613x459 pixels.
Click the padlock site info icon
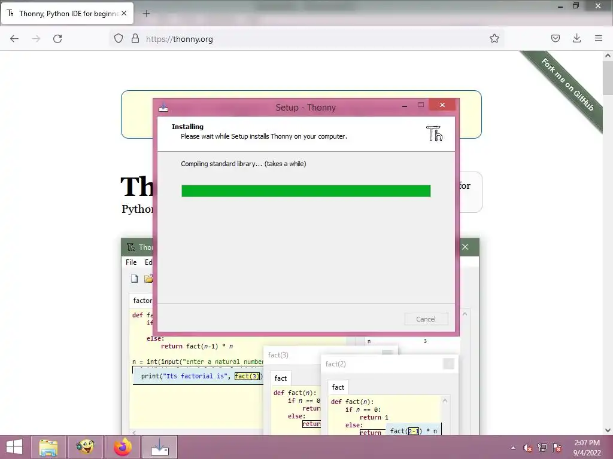(x=135, y=39)
